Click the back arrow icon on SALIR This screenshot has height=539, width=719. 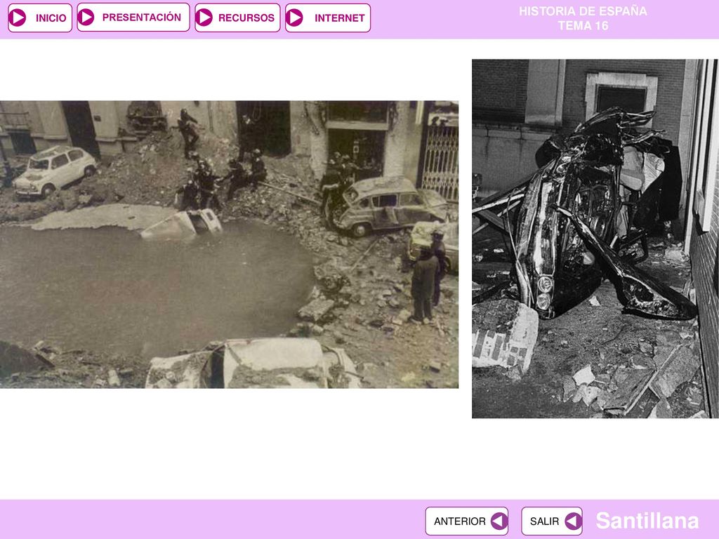click(x=573, y=521)
